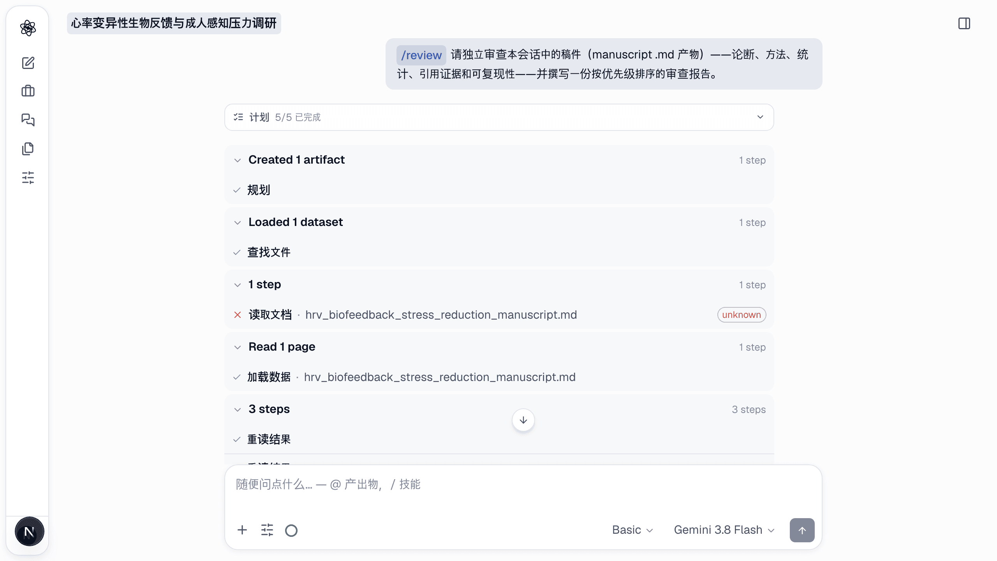This screenshot has height=561, width=997.
Task: Collapse the 3 steps group
Action: (x=238, y=409)
